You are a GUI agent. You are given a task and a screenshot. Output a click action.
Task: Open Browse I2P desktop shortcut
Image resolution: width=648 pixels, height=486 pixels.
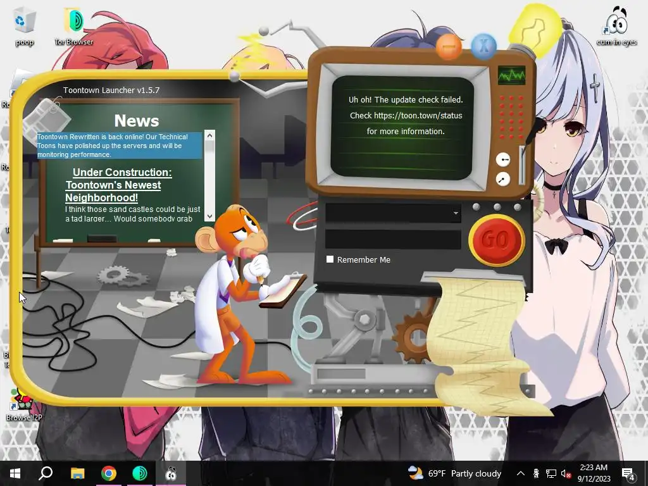24,405
